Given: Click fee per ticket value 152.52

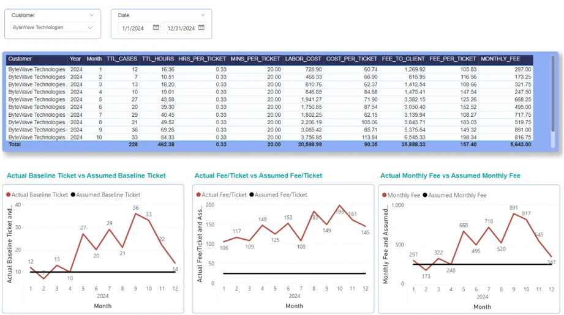Looking at the screenshot, I should 468,107.
